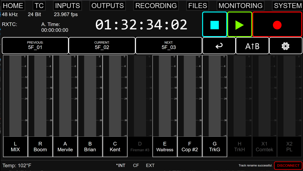The width and height of the screenshot is (303, 171).
Task: Toggle the H TrkH track arm
Action: pos(239,147)
